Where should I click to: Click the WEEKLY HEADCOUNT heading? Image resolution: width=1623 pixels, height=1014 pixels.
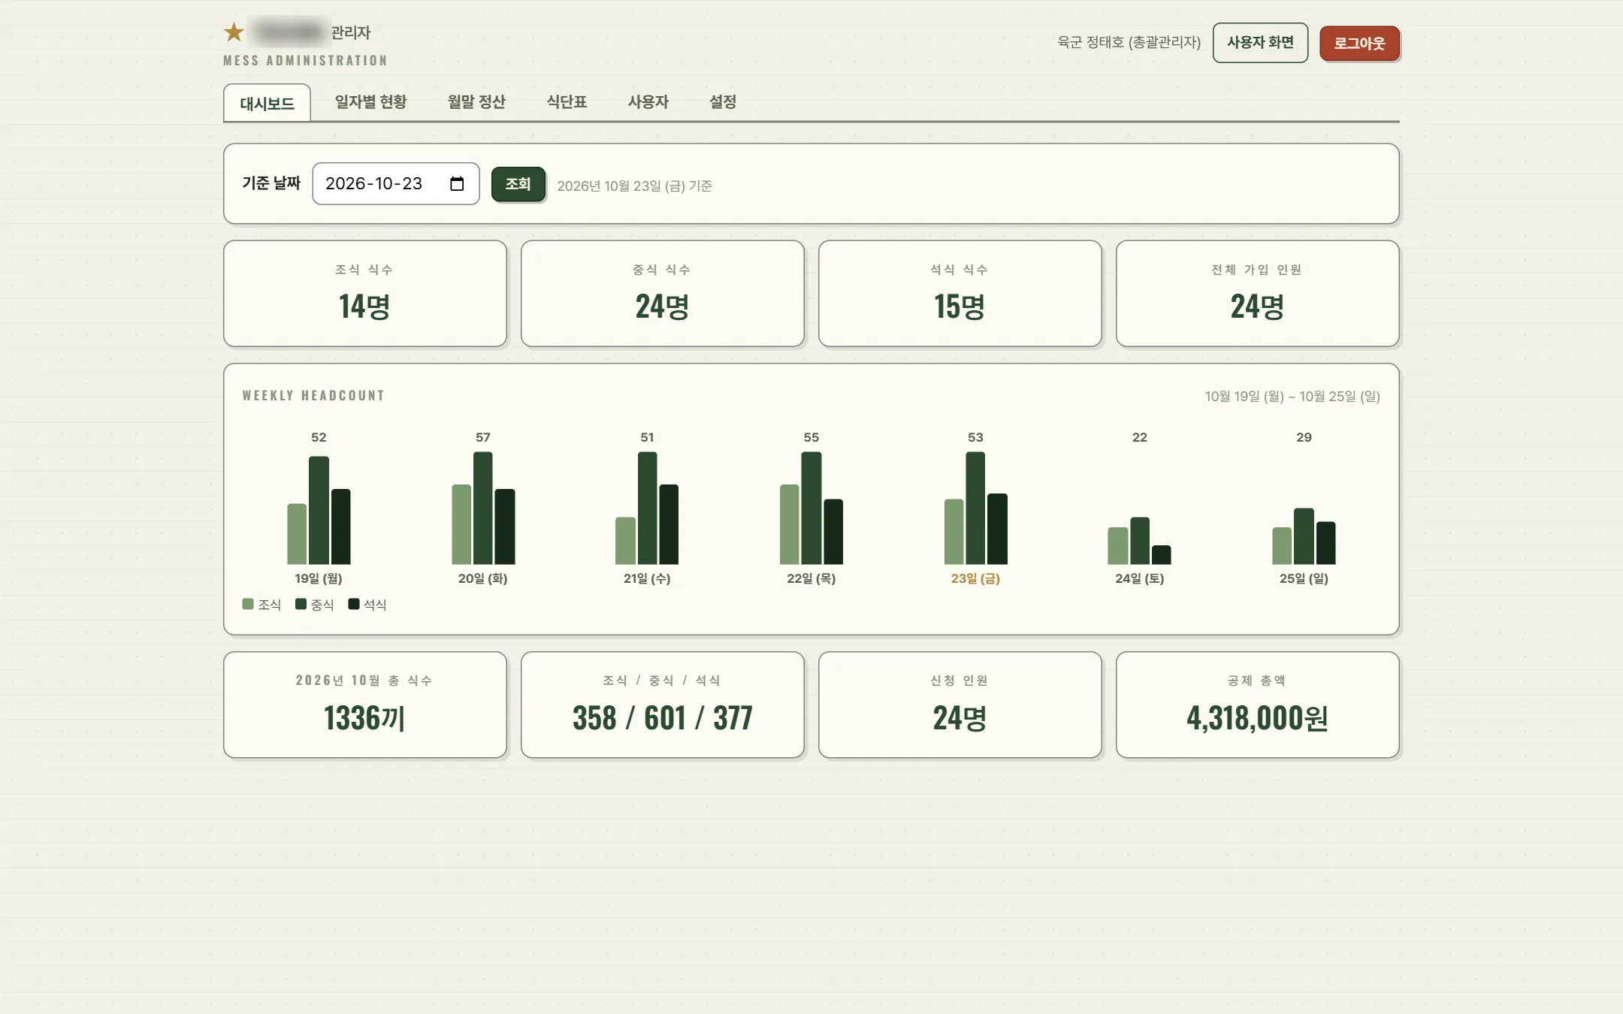[313, 396]
